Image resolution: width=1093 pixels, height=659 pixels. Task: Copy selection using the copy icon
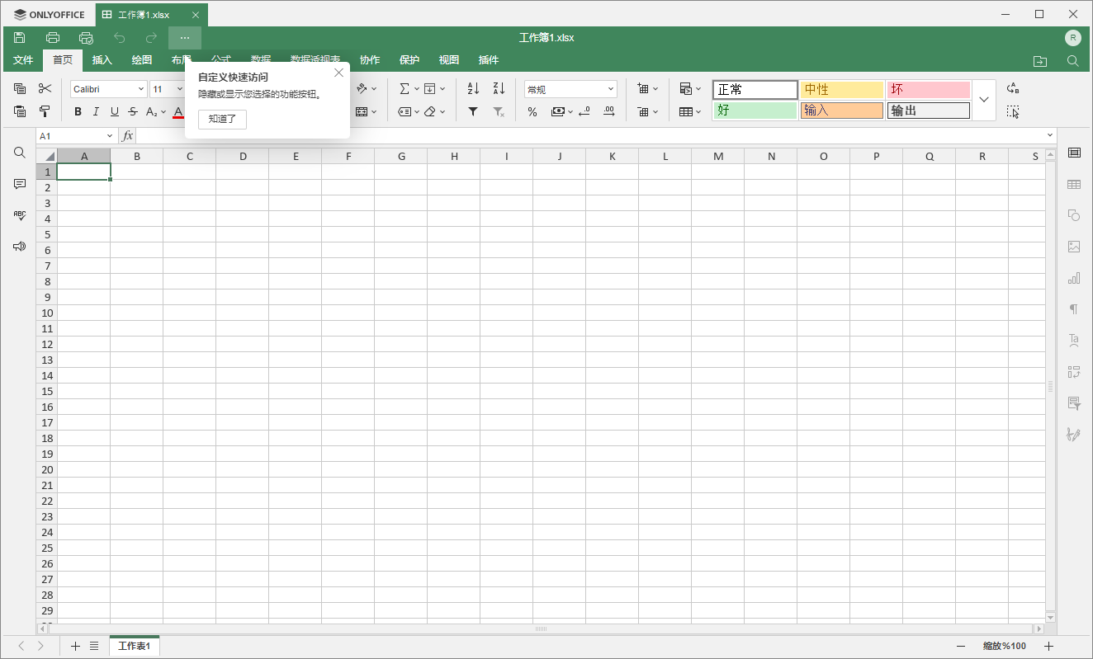pos(20,89)
